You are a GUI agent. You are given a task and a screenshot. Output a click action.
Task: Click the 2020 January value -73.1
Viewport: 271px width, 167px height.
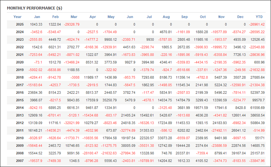[38, 62]
